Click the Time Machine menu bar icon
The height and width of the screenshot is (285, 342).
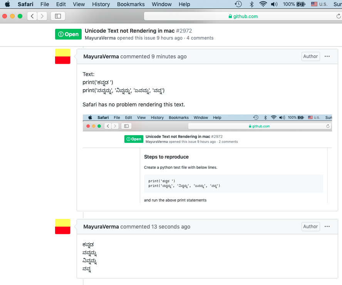(x=238, y=4)
